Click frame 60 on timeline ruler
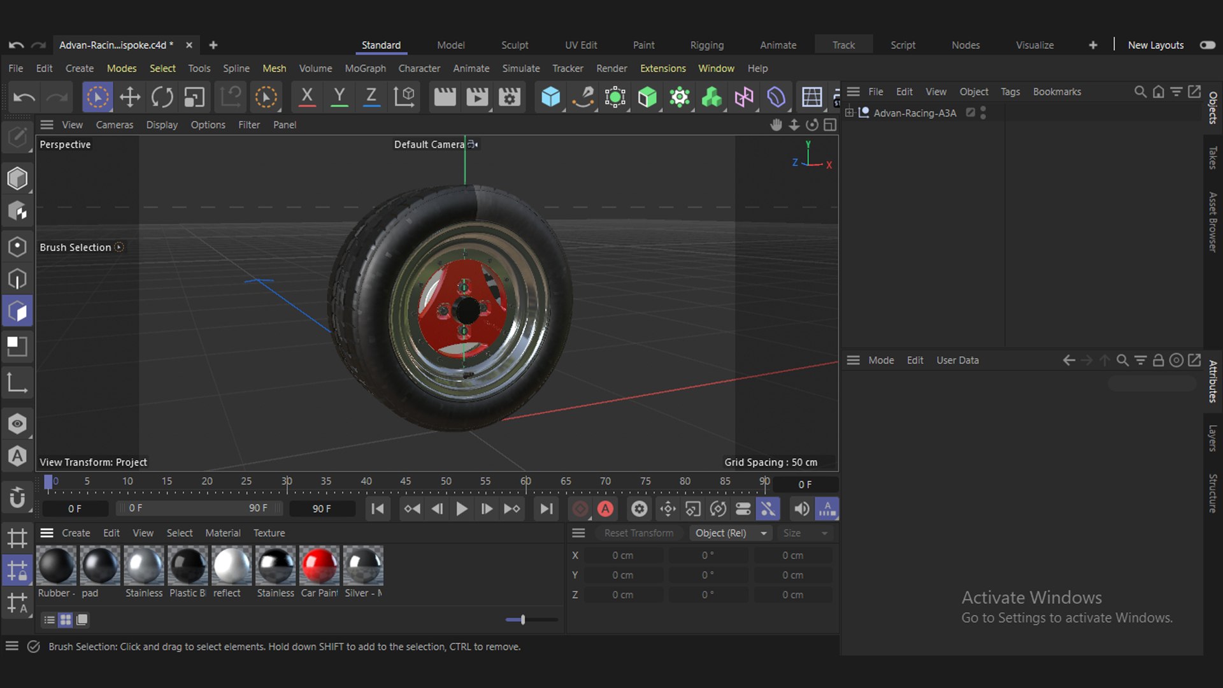 [526, 482]
